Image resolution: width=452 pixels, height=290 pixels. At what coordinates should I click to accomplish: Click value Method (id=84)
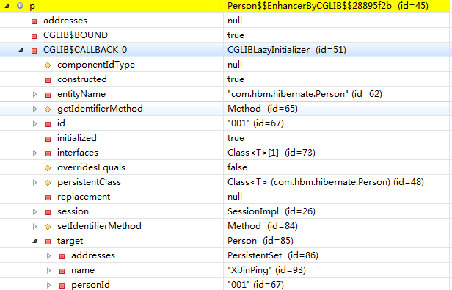tap(263, 226)
